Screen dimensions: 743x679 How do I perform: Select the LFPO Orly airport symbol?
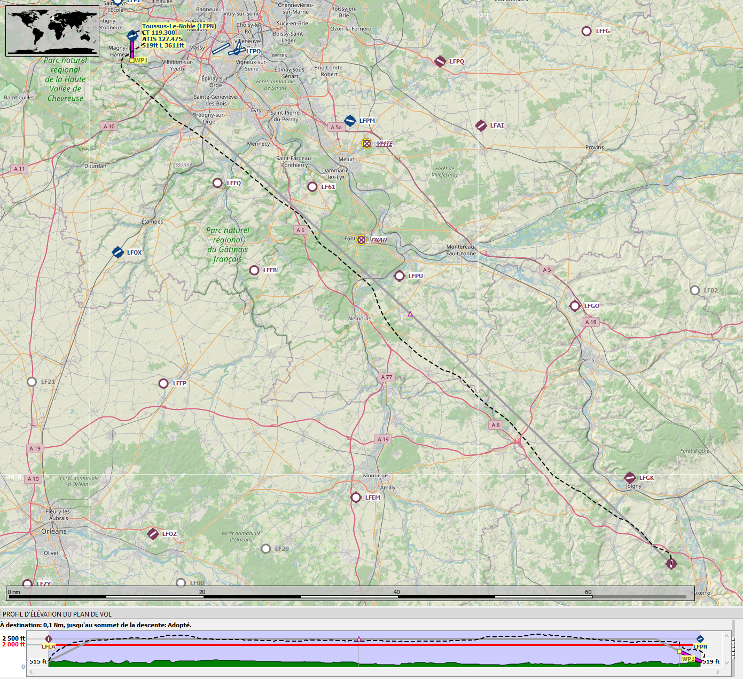tap(236, 51)
